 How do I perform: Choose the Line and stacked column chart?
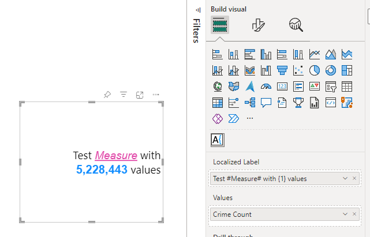[x=218, y=70]
